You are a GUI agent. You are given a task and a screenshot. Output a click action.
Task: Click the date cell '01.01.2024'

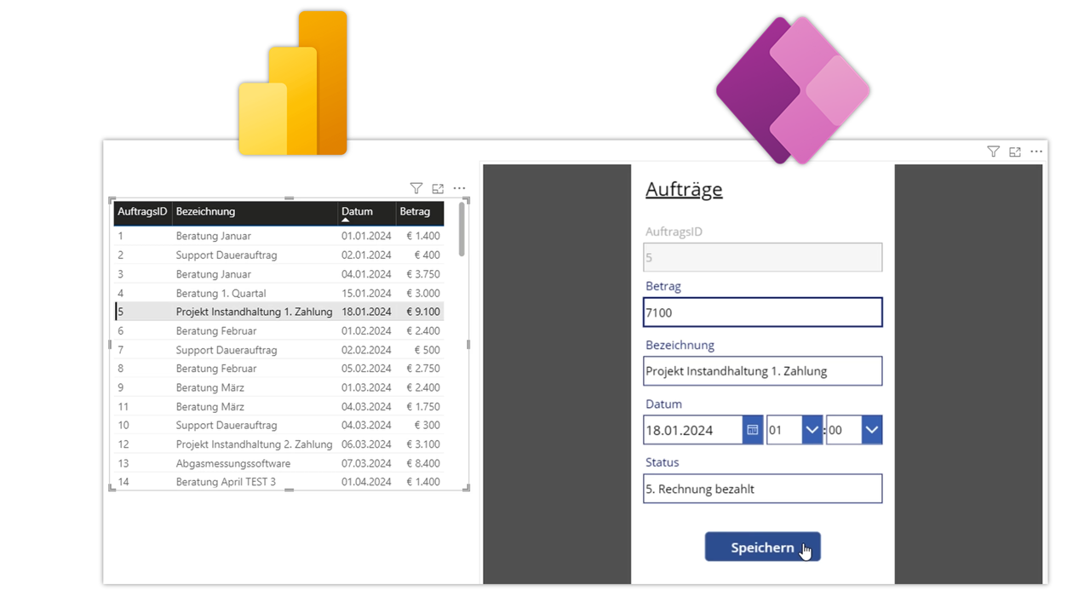pyautogui.click(x=366, y=236)
